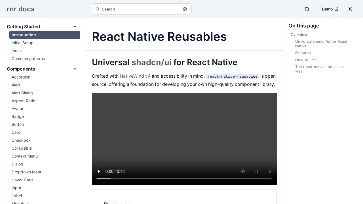This screenshot has width=363, height=204.
Task: Click the React Native Reusables page title
Action: pos(159,37)
